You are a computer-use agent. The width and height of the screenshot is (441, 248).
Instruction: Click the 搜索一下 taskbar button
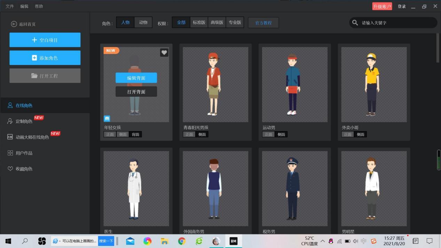click(106, 241)
